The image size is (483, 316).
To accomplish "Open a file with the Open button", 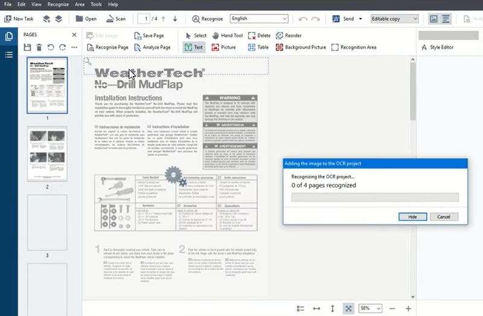I will (86, 19).
